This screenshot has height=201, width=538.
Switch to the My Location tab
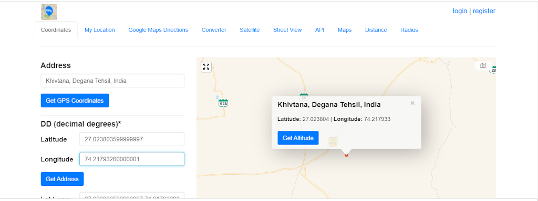pos(99,30)
